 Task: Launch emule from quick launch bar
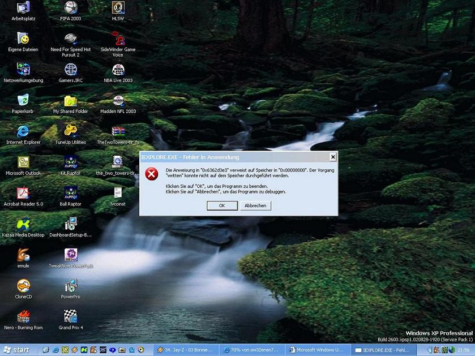coord(93,350)
